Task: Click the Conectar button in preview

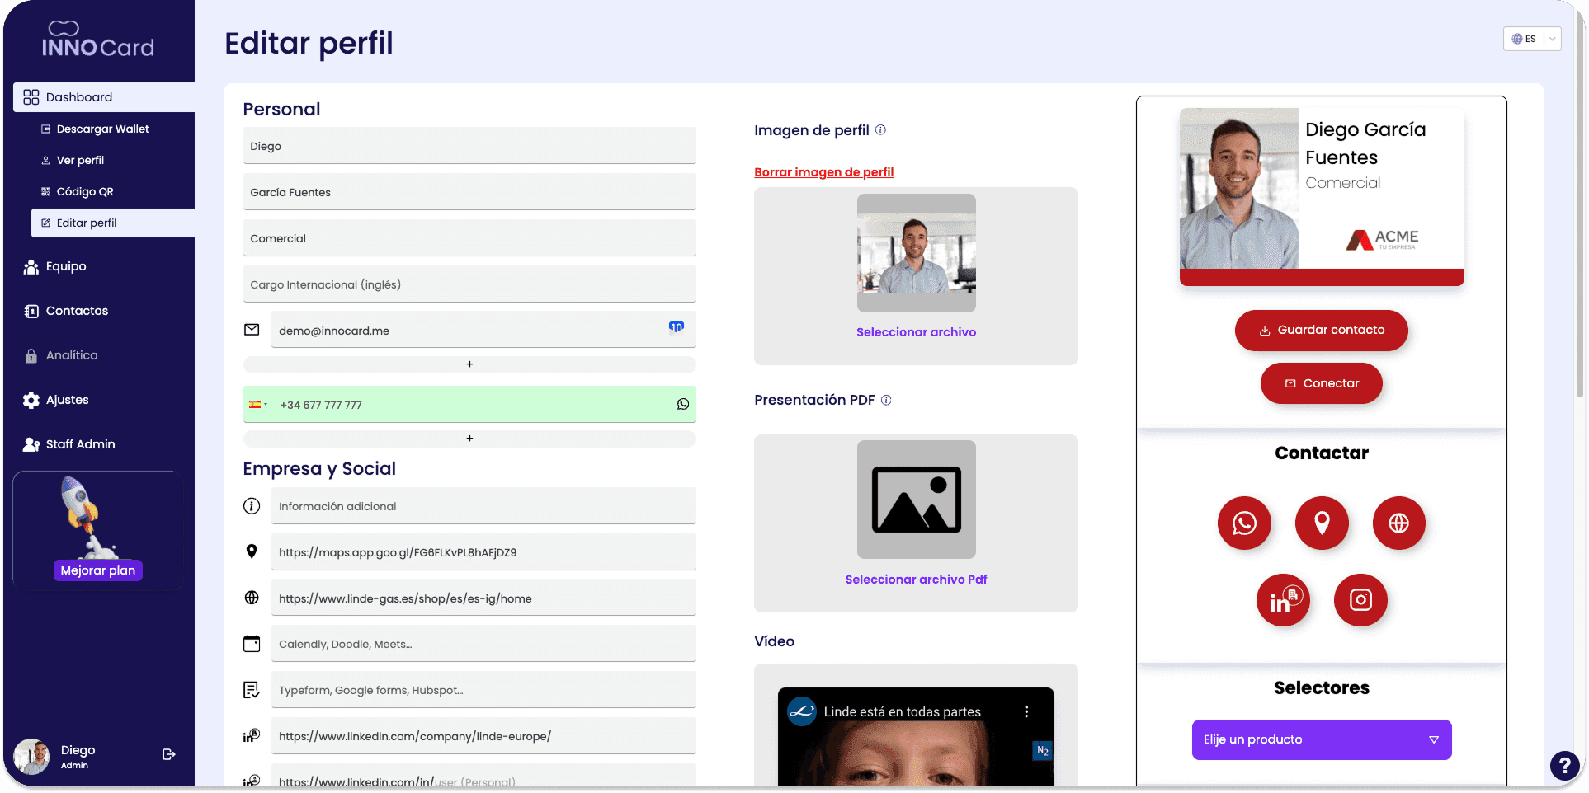Action: (1321, 383)
